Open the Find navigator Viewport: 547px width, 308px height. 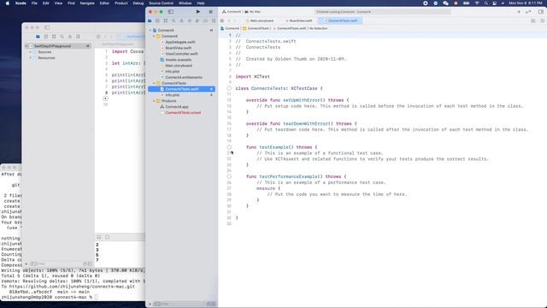174,21
